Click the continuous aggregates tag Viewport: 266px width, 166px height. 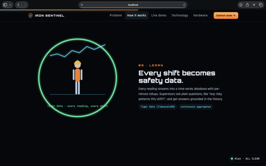point(196,107)
